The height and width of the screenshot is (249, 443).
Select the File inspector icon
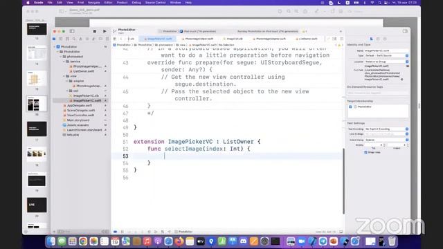372,39
